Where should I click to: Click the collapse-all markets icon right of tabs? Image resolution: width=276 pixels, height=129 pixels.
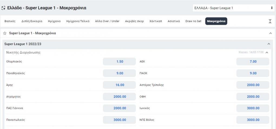[x=270, y=21]
